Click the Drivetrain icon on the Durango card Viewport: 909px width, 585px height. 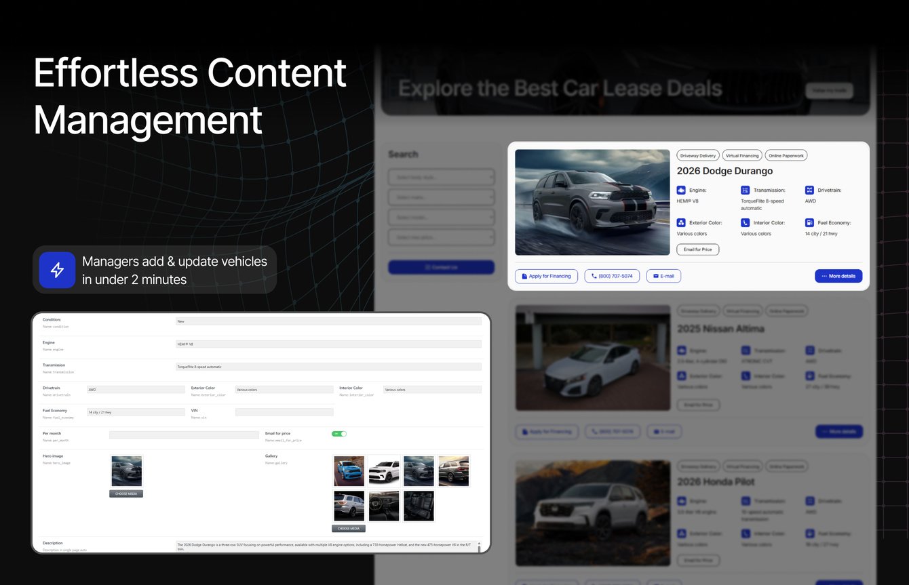(x=809, y=190)
